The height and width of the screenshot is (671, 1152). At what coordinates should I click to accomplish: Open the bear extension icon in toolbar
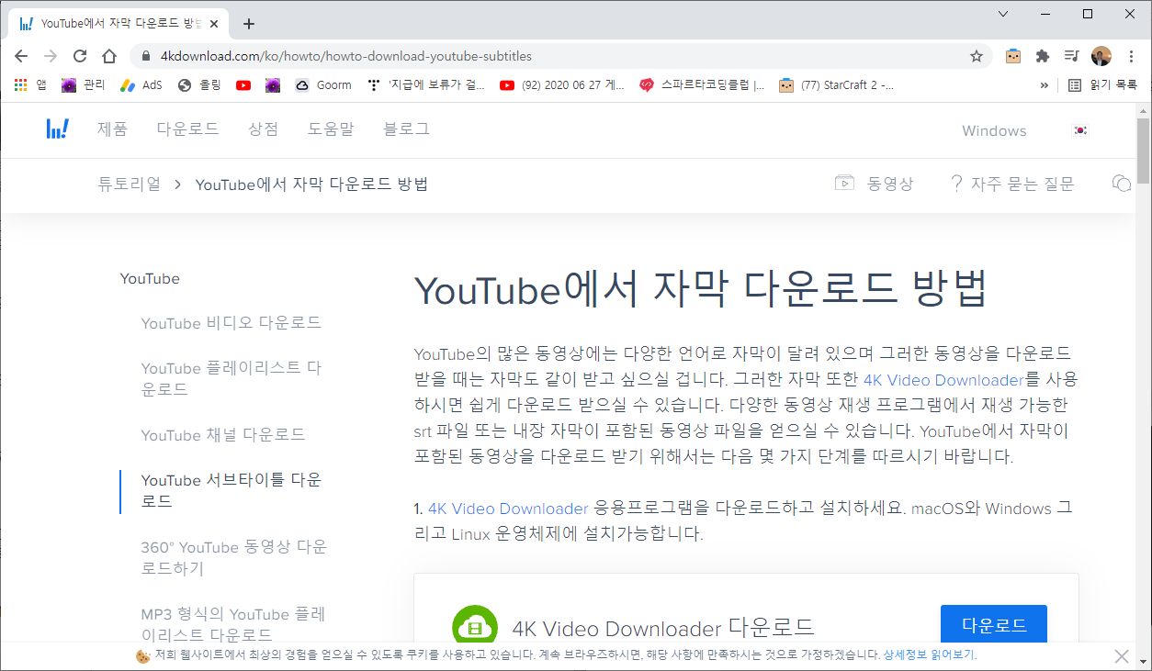tap(1013, 56)
